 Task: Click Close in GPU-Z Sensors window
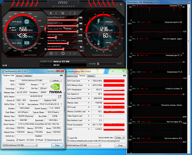tap(120, 146)
